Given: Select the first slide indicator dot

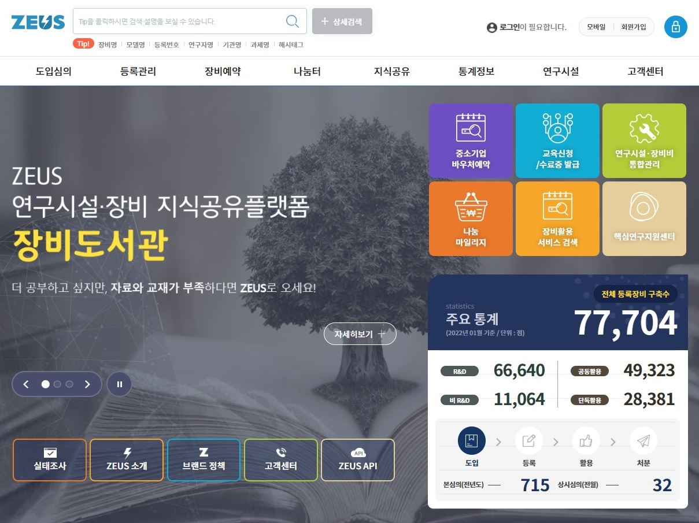Looking at the screenshot, I should pyautogui.click(x=45, y=384).
